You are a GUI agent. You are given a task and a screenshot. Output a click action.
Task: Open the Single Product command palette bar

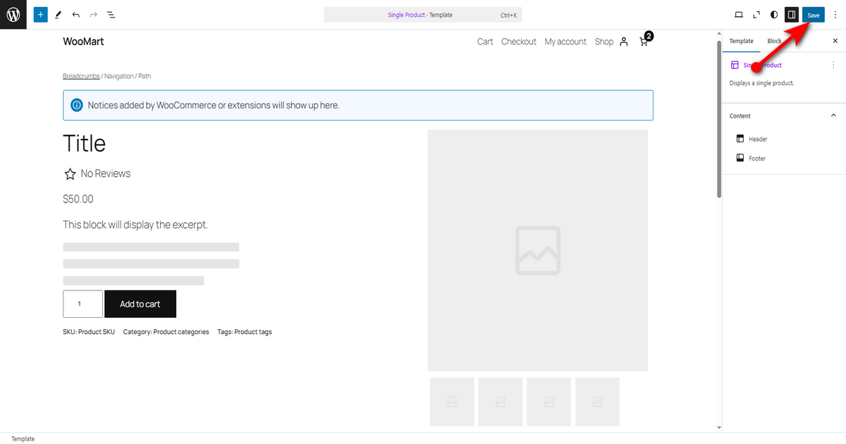[x=423, y=15]
